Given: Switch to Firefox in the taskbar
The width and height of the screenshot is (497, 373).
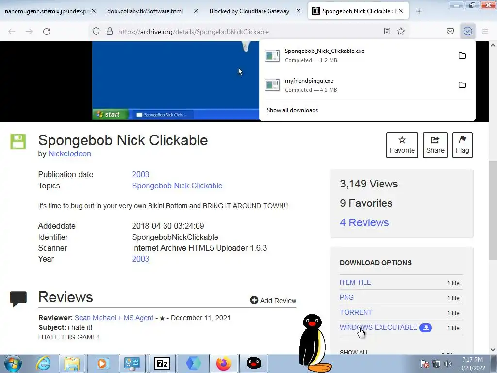Looking at the screenshot, I should click(x=223, y=363).
